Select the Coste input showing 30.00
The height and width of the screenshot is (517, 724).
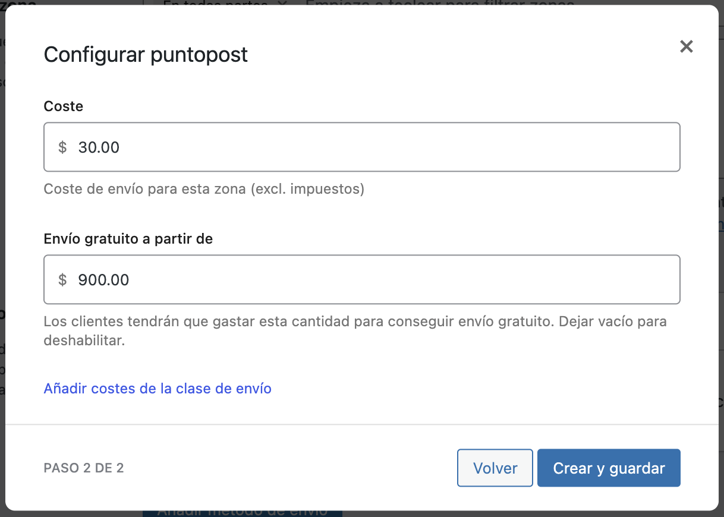coord(238,147)
